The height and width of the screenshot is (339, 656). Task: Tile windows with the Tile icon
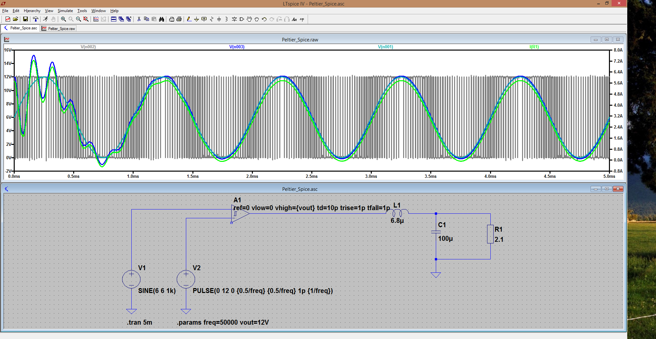(x=114, y=19)
